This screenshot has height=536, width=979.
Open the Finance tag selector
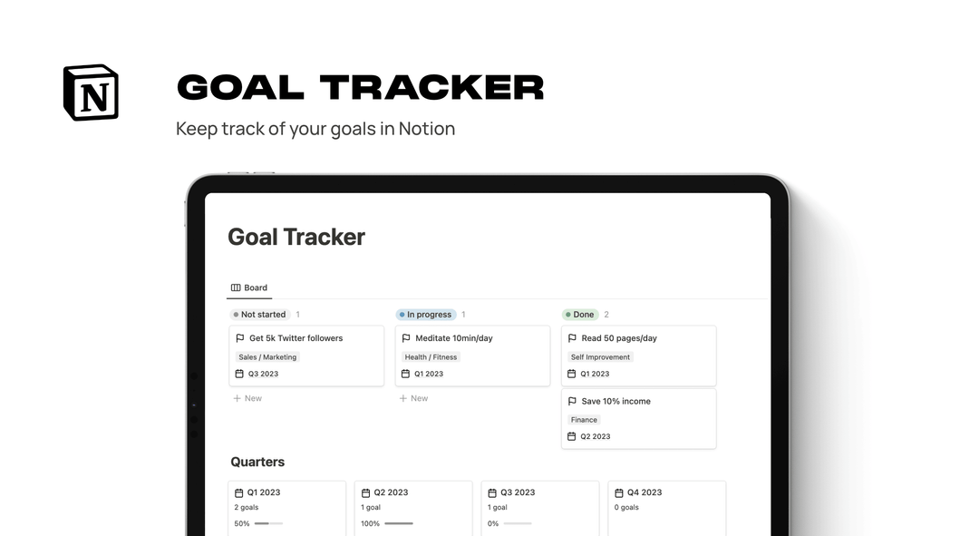583,419
